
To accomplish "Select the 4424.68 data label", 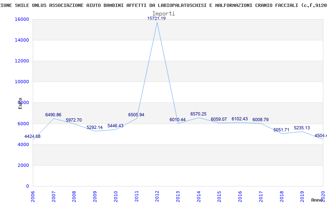I will tap(32, 137).
